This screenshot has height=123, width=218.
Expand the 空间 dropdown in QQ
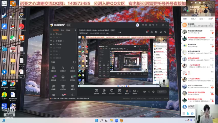tap(204, 19)
